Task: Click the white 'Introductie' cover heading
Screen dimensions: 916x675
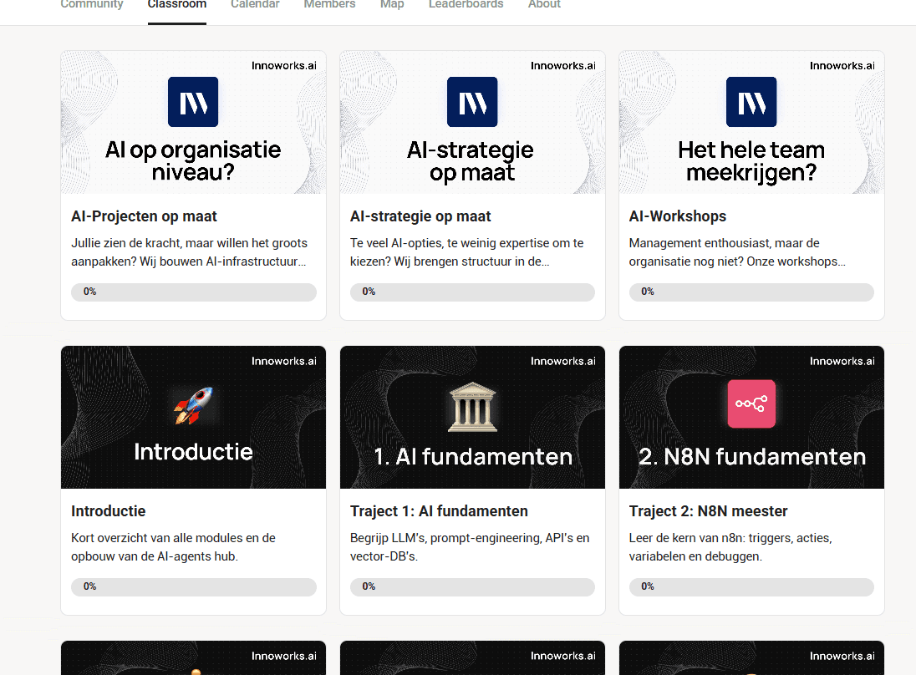Action: pos(193,452)
